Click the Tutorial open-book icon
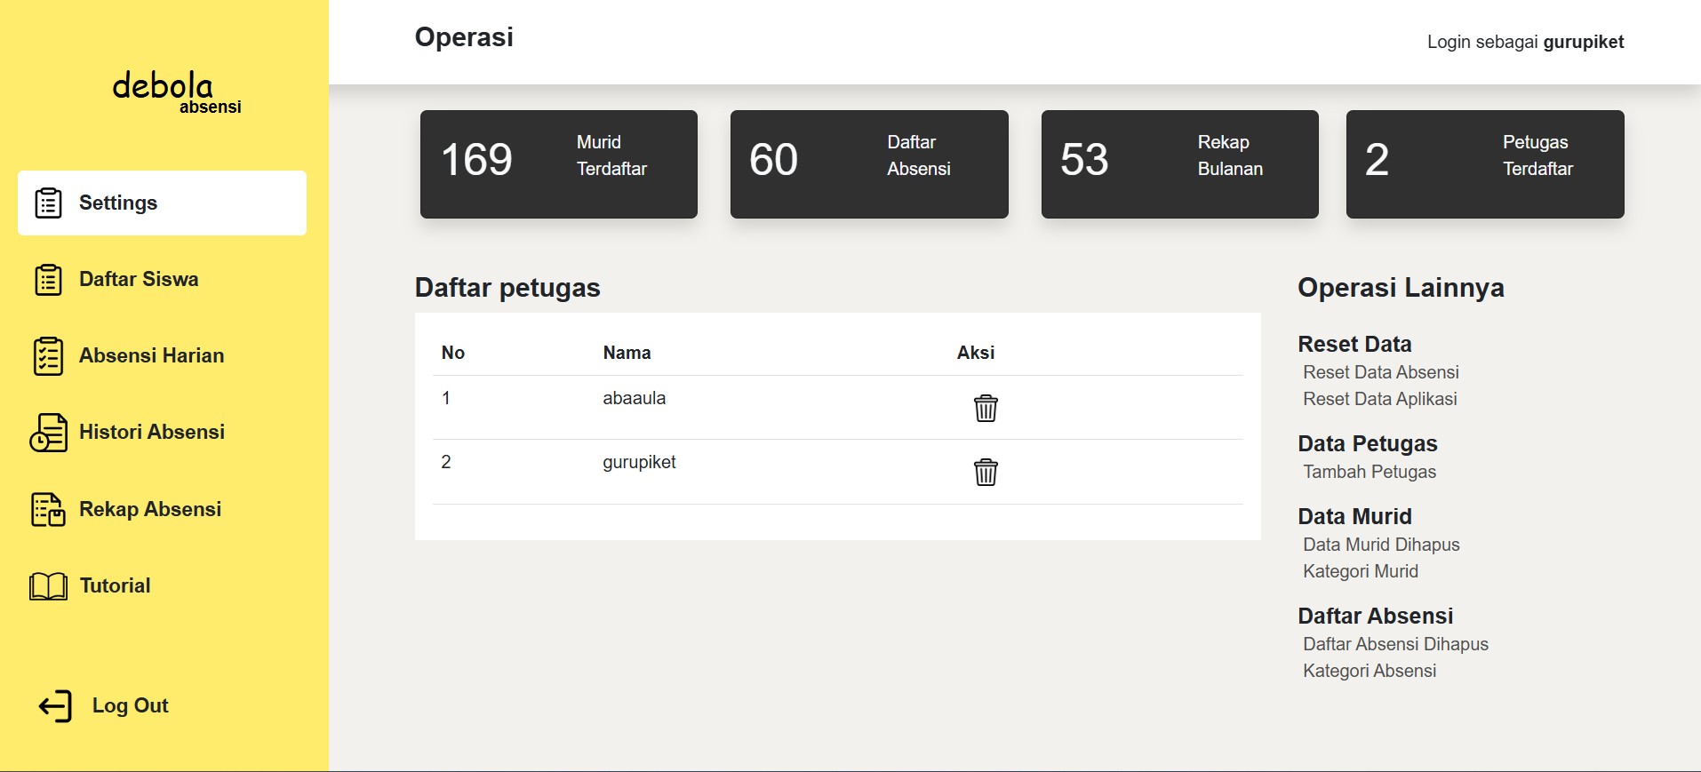The image size is (1701, 772). [48, 586]
